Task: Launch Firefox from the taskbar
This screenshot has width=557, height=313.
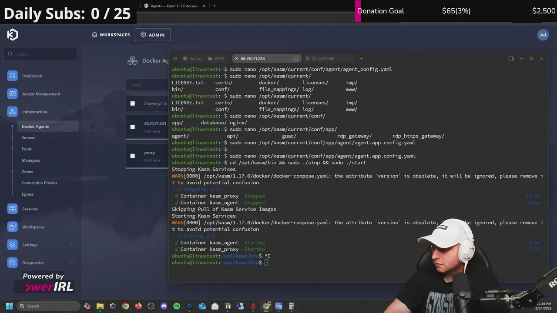Action: point(138,306)
